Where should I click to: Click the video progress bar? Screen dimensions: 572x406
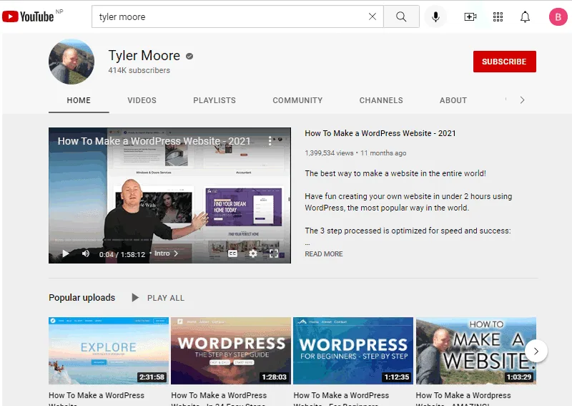169,240
